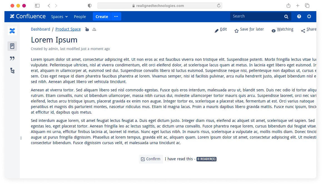
Task: Click the 0 READER(S) badge
Action: (207, 159)
